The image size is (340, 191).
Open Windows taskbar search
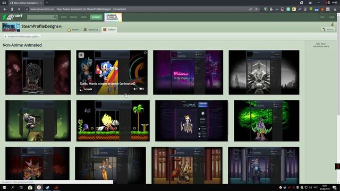tap(13, 187)
